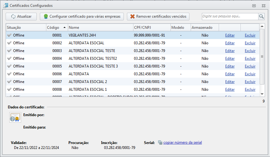Click the Atualizar refresh button
The width and height of the screenshot is (270, 157).
tap(21, 16)
